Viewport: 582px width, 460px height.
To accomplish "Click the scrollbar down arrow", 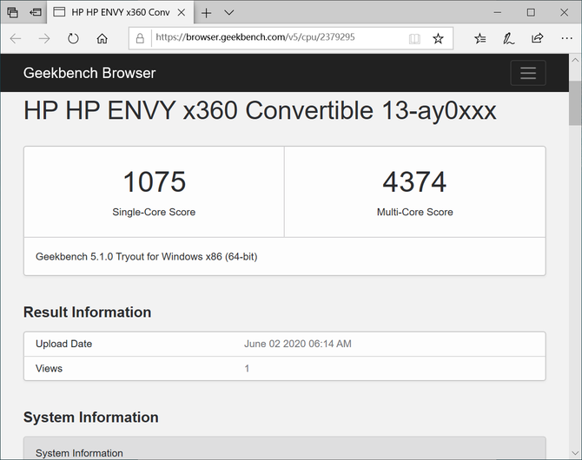I will point(575,453).
